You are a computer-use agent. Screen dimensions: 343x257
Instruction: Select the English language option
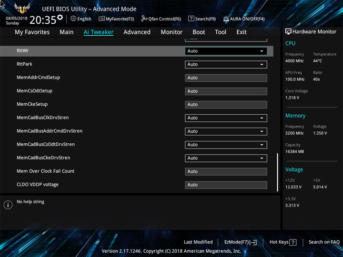(x=84, y=19)
